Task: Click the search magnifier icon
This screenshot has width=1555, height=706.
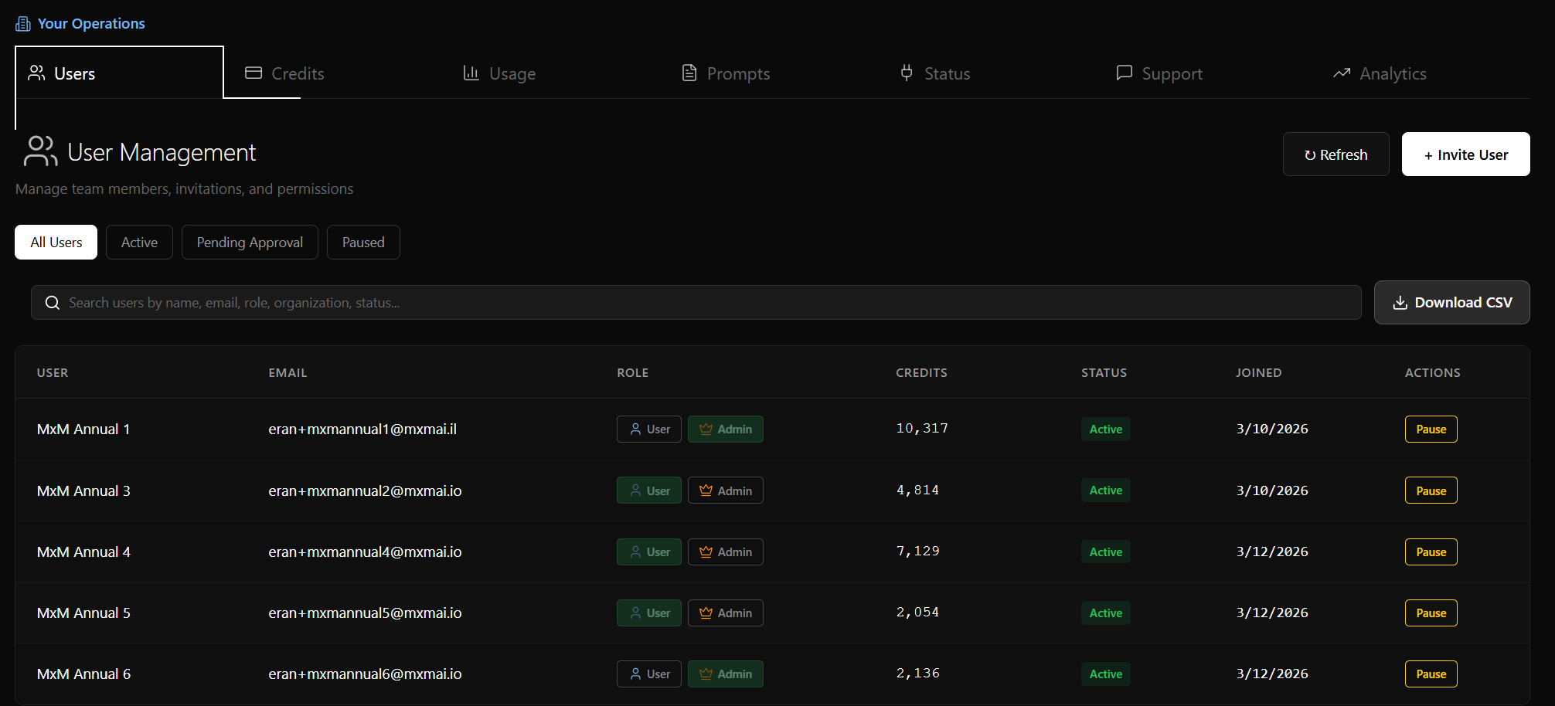Action: pyautogui.click(x=52, y=303)
